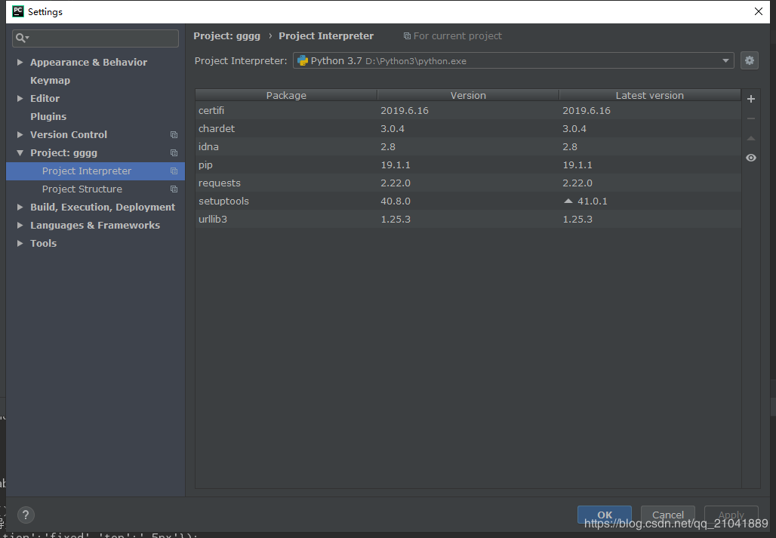Click the Cancel button
This screenshot has height=538, width=776.
pos(667,515)
